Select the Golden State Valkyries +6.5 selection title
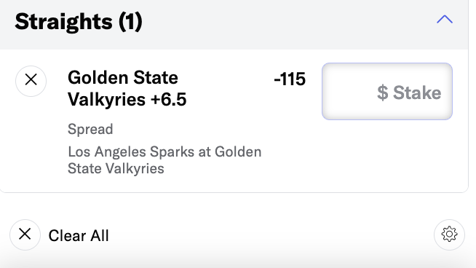 (127, 88)
